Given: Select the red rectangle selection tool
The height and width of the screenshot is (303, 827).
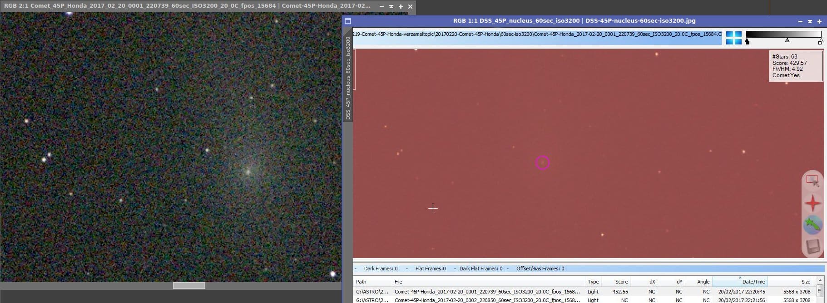Looking at the screenshot, I should 812,181.
